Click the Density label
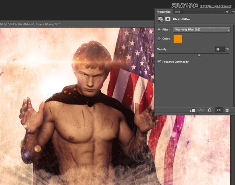This screenshot has height=185, width=235. 162,49
